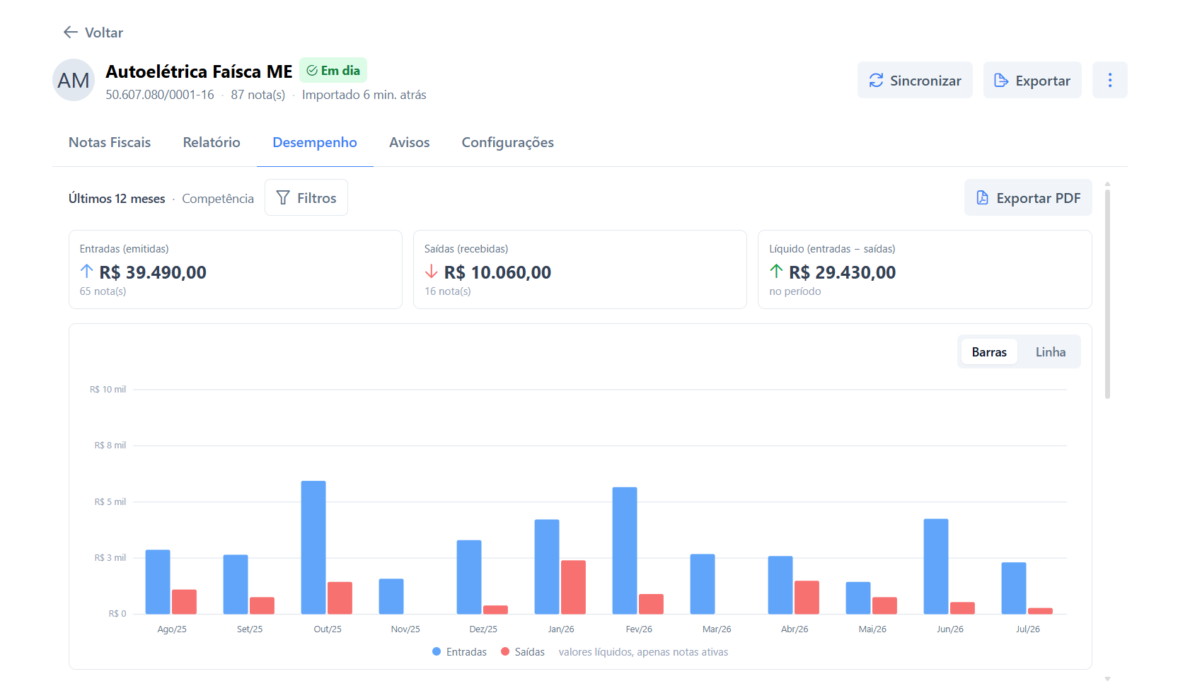The image size is (1178, 686).
Task: Click the R$ 39.490,00 entradas value
Action: pos(153,272)
